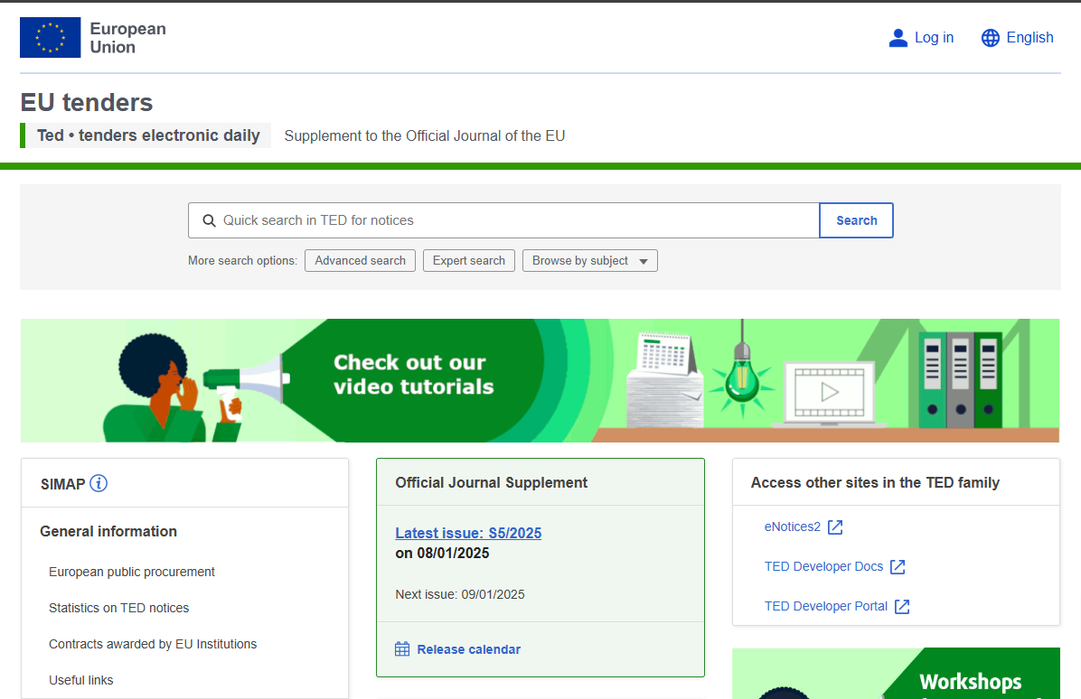Click external link icon next to eNotices2
The width and height of the screenshot is (1081, 699).
[x=835, y=527]
